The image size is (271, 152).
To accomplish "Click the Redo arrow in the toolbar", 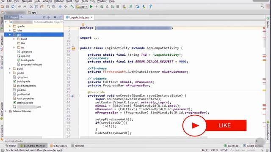I will point(25,7).
